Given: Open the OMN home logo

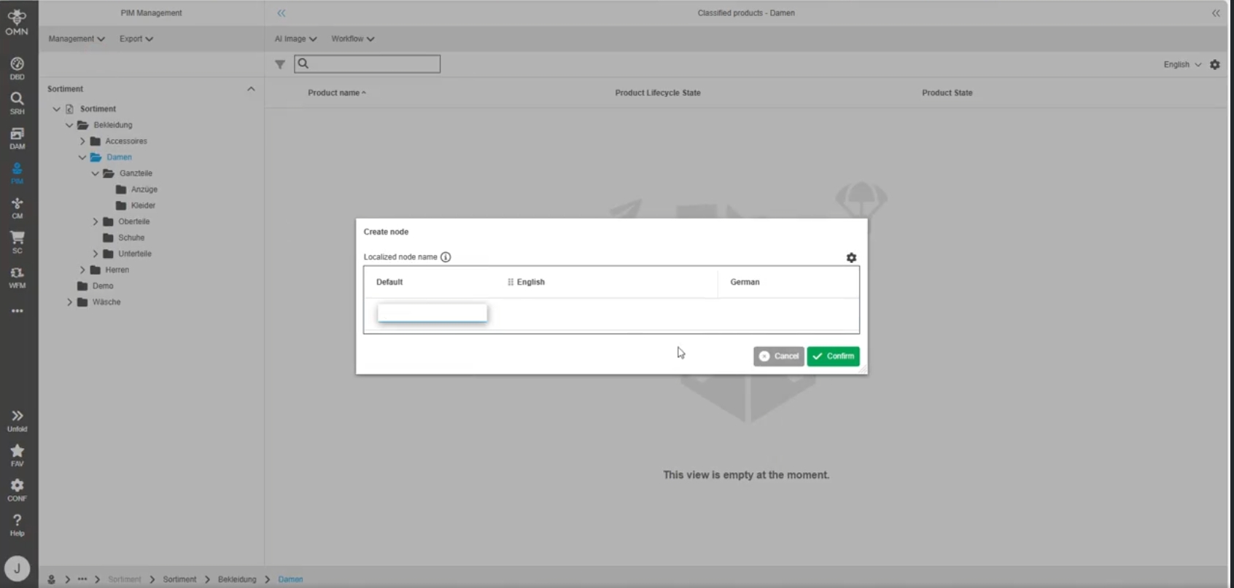Looking at the screenshot, I should click(17, 21).
